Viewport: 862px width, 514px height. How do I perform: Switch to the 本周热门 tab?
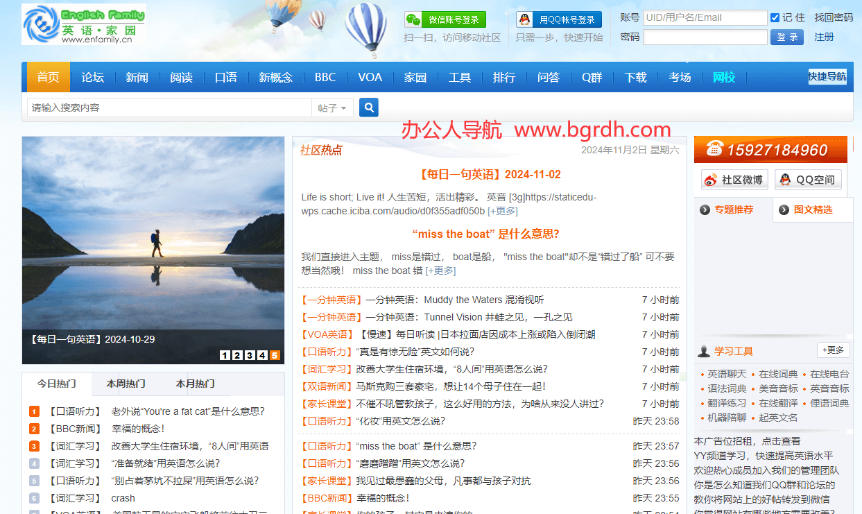click(126, 384)
